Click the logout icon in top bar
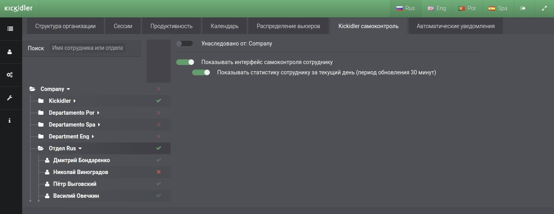The width and height of the screenshot is (554, 214). [x=523, y=8]
